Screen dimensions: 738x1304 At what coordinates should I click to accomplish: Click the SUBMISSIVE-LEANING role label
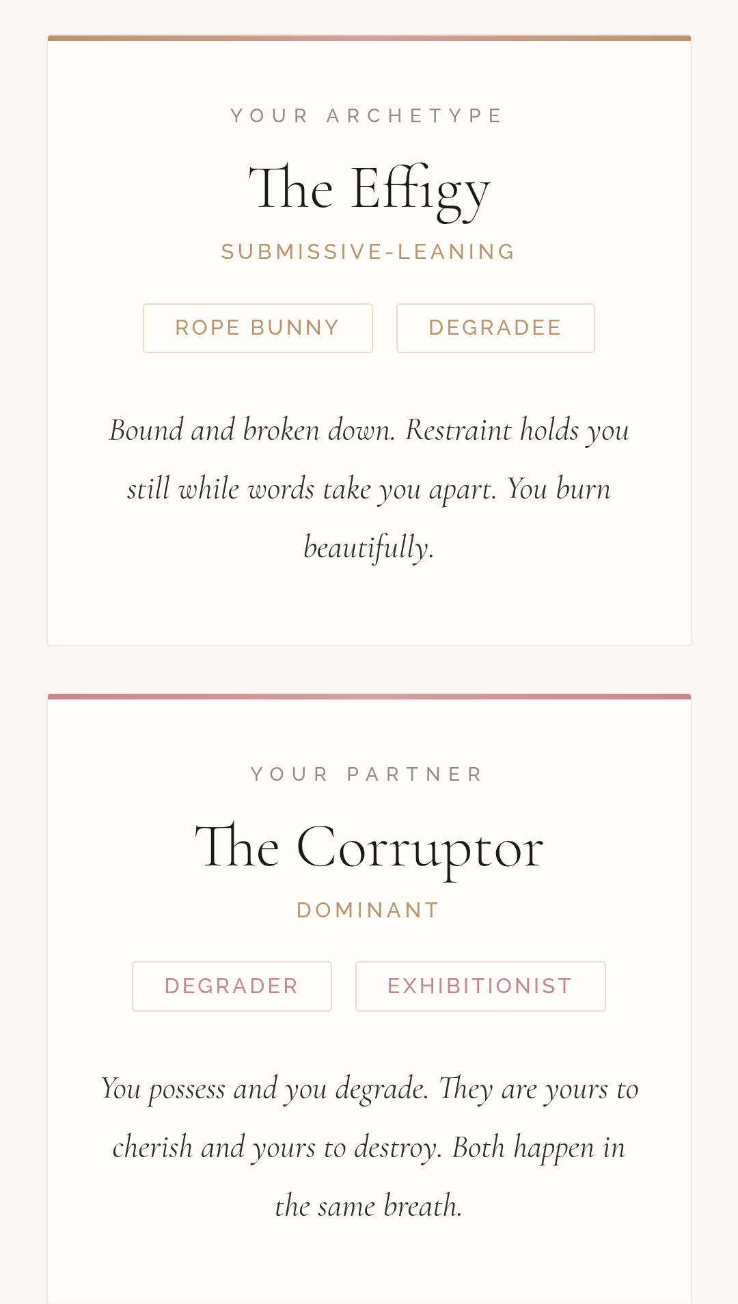(x=369, y=252)
